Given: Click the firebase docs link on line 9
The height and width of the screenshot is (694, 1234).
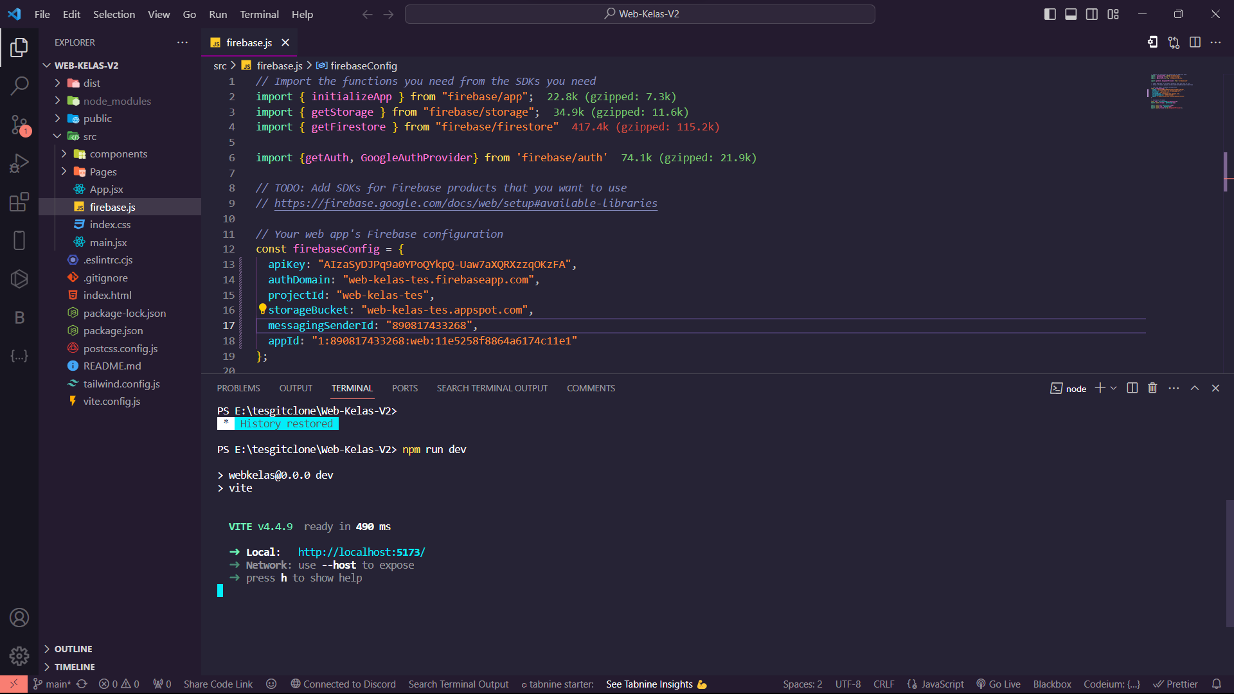Looking at the screenshot, I should (465, 203).
